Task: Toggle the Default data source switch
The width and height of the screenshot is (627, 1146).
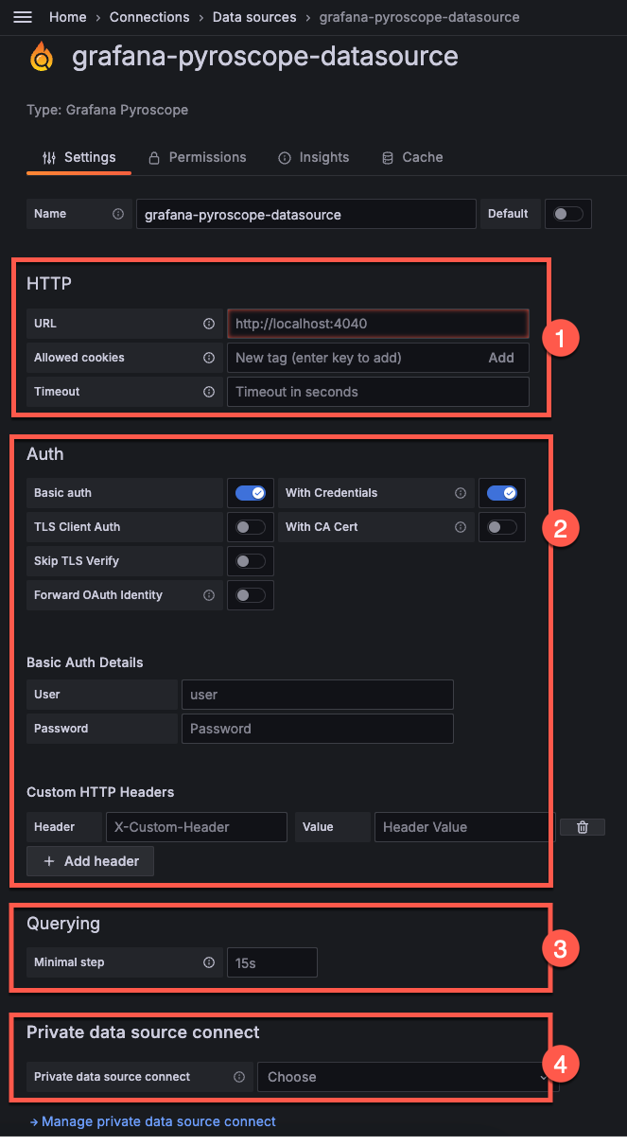Action: (x=568, y=214)
